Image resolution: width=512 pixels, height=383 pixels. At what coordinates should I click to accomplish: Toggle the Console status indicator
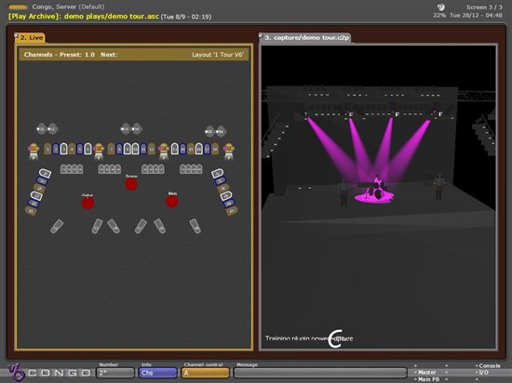[x=488, y=365]
